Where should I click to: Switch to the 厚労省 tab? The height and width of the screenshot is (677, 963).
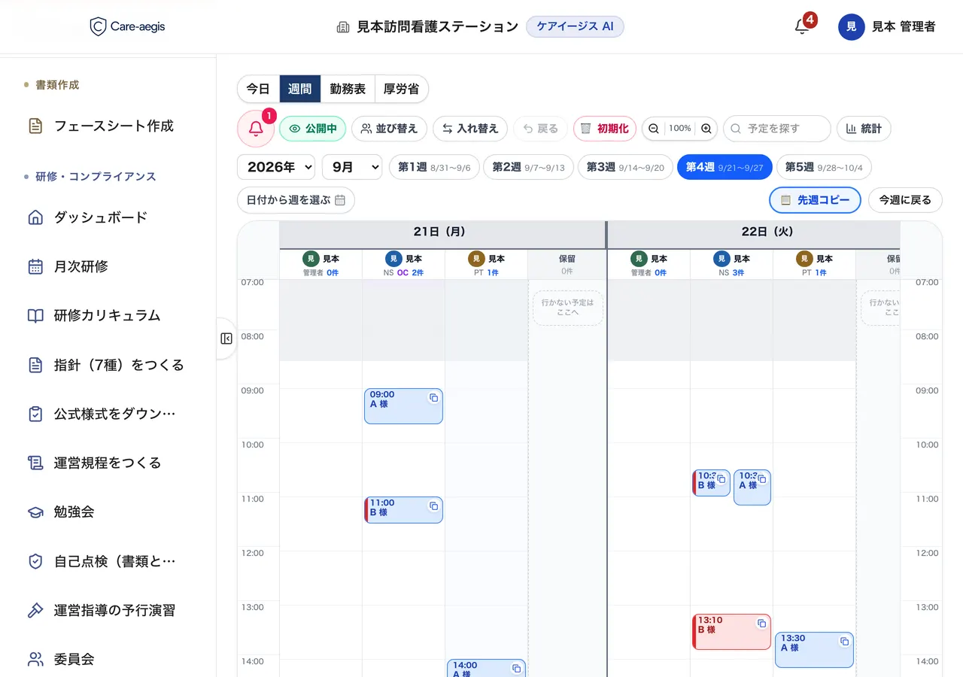pyautogui.click(x=401, y=89)
